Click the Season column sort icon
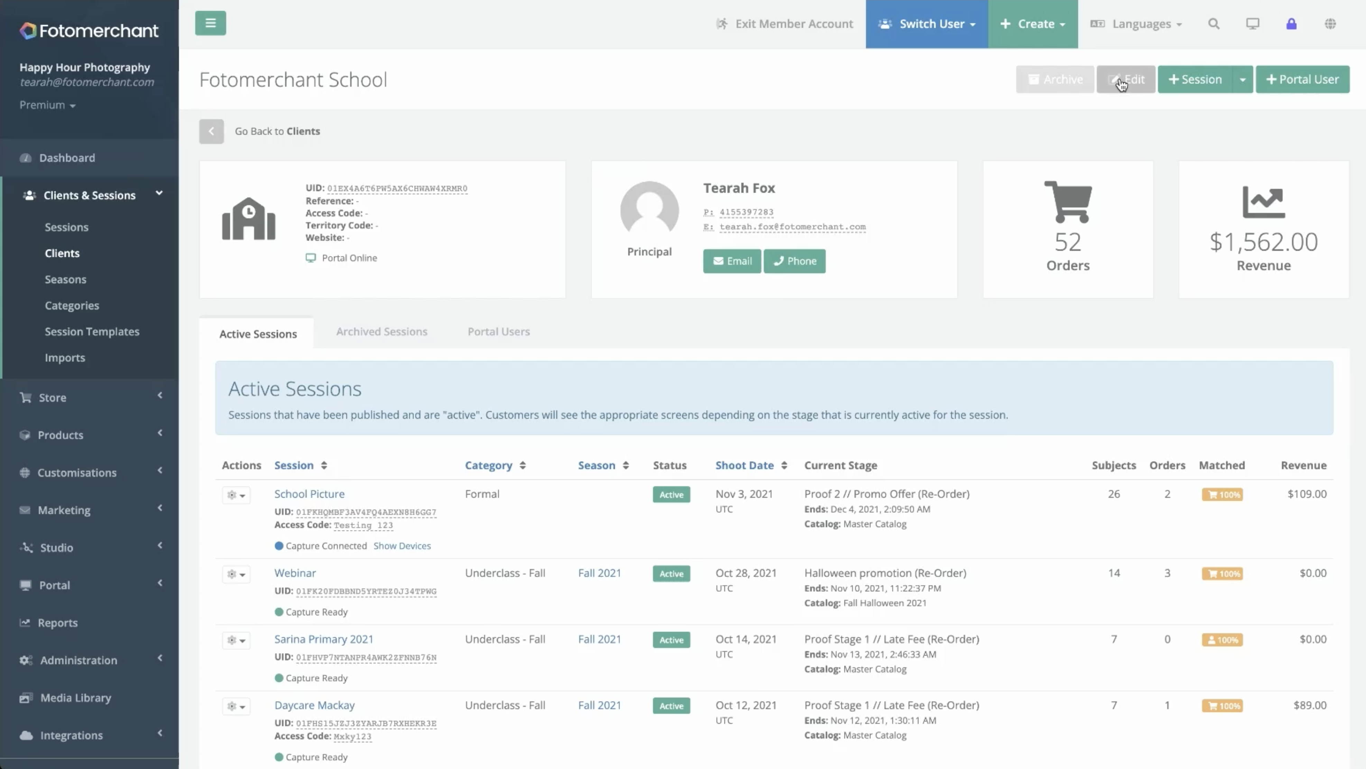1366x769 pixels. pyautogui.click(x=626, y=466)
